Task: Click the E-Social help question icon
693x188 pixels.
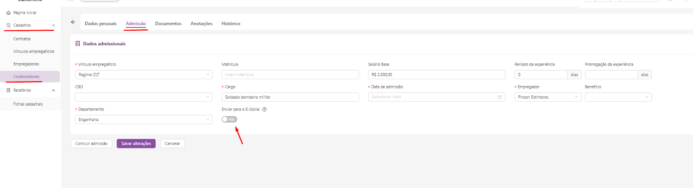Action: click(264, 109)
